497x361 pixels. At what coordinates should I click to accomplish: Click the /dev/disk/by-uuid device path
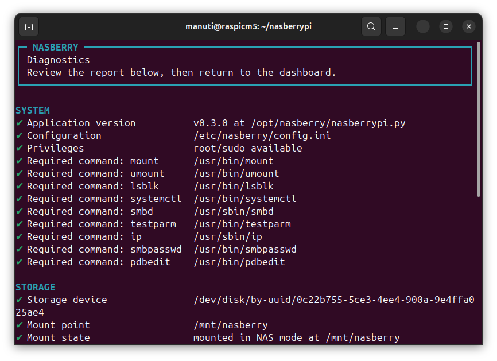tap(334, 300)
